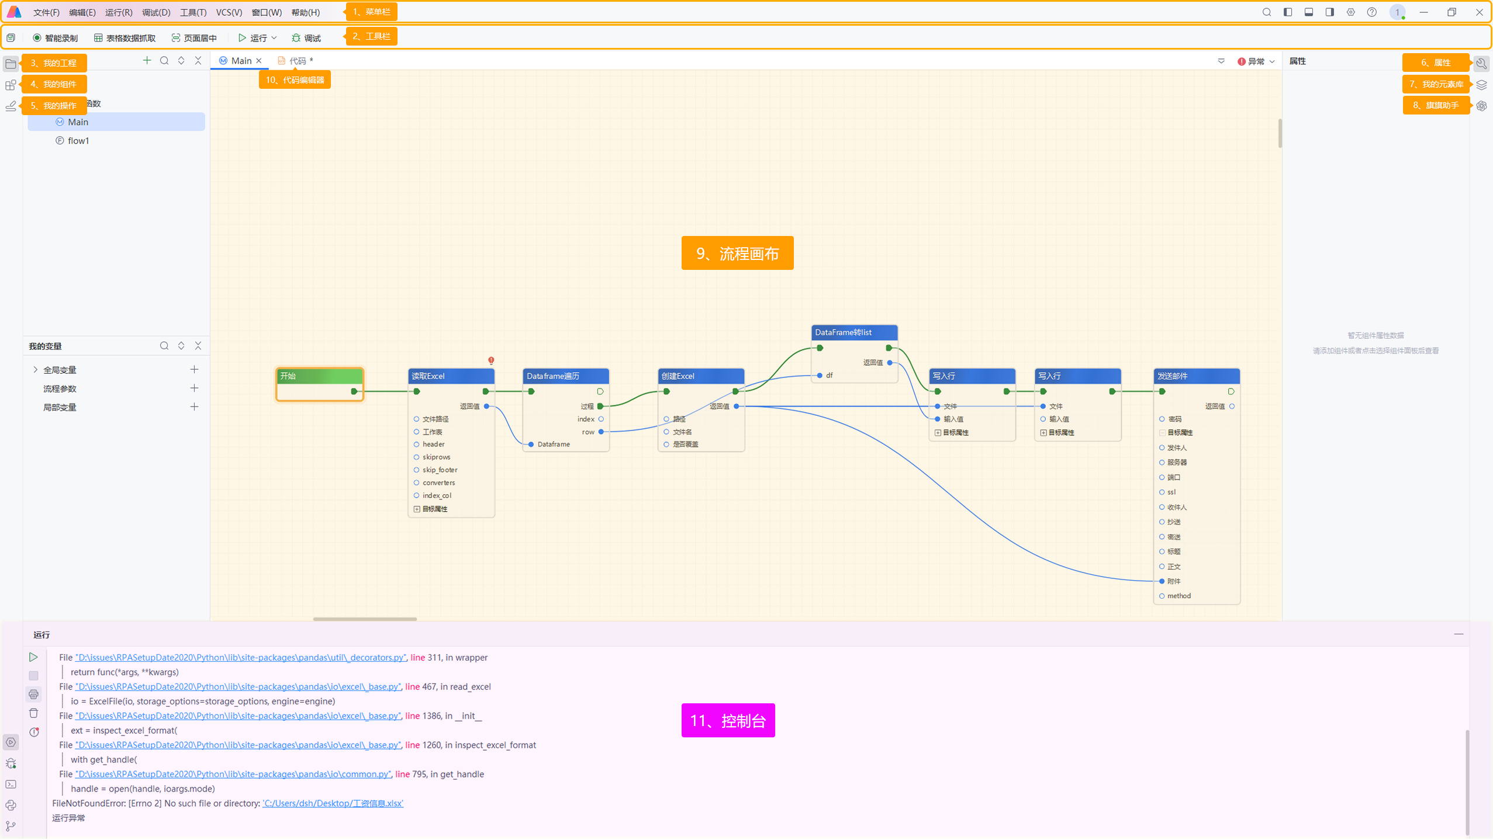1493x840 pixels.
Task: Open 我的元素库 layers icon on right
Action: pyautogui.click(x=1481, y=85)
